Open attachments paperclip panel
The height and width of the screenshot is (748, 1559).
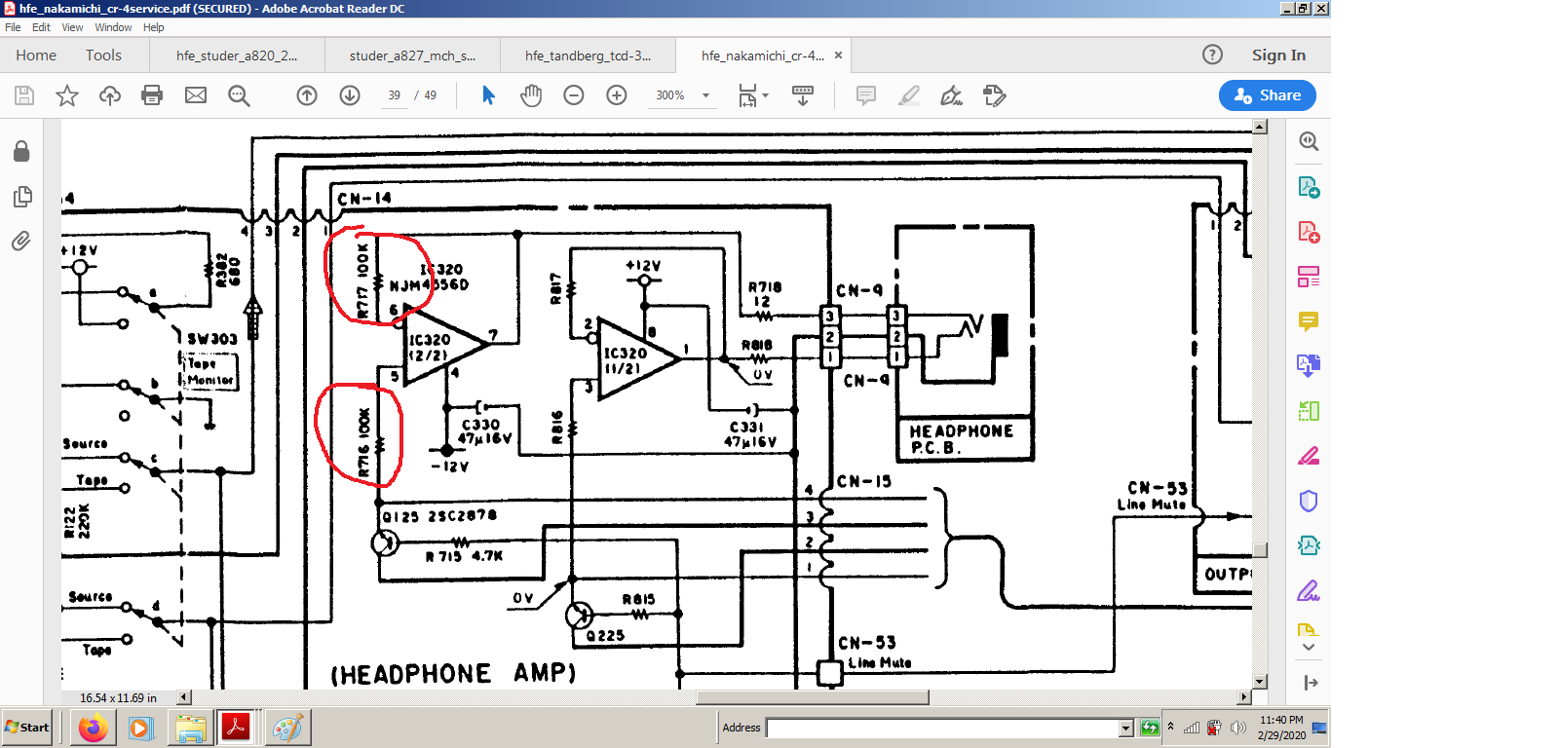pyautogui.click(x=21, y=241)
